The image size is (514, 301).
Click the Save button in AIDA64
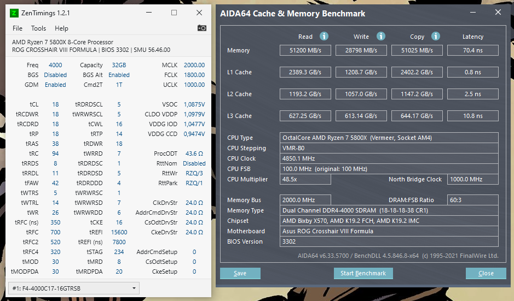tap(240, 273)
